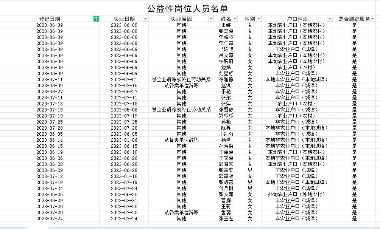The width and height of the screenshot is (380, 229).
Task: Select the name cell 马陈艳
Action: click(226, 50)
